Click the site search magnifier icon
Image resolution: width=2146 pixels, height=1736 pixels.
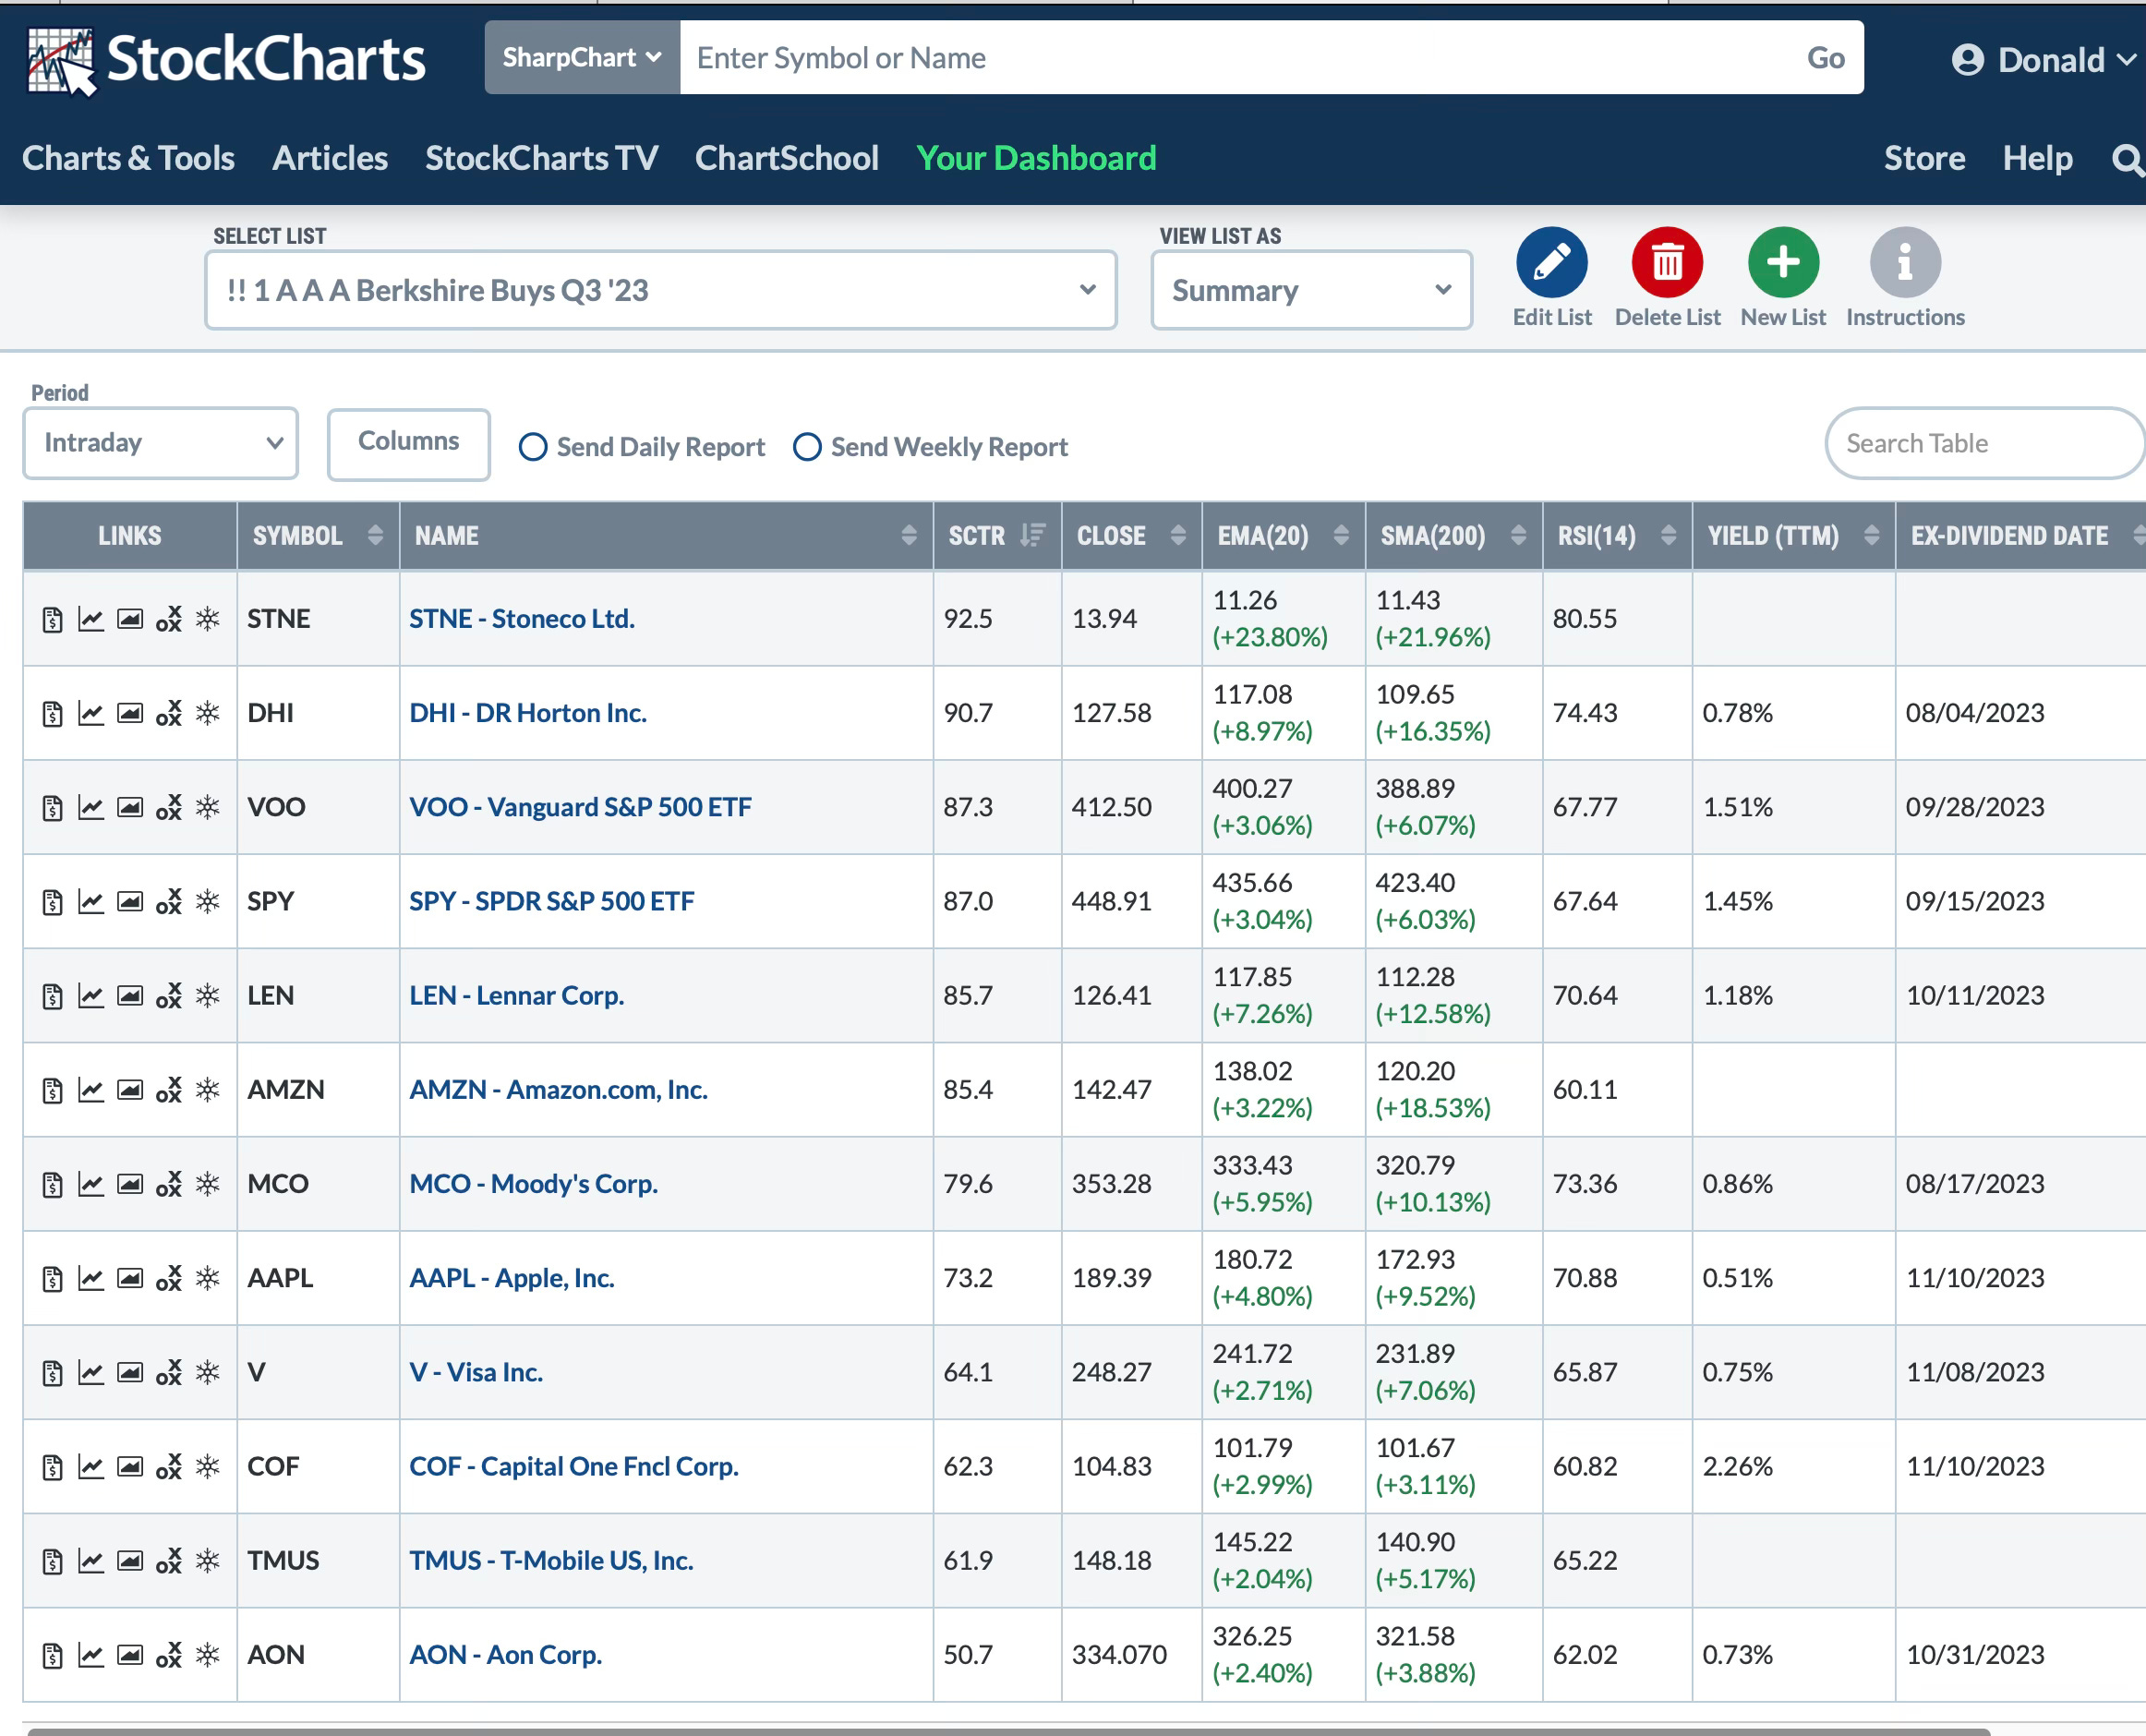(2128, 159)
